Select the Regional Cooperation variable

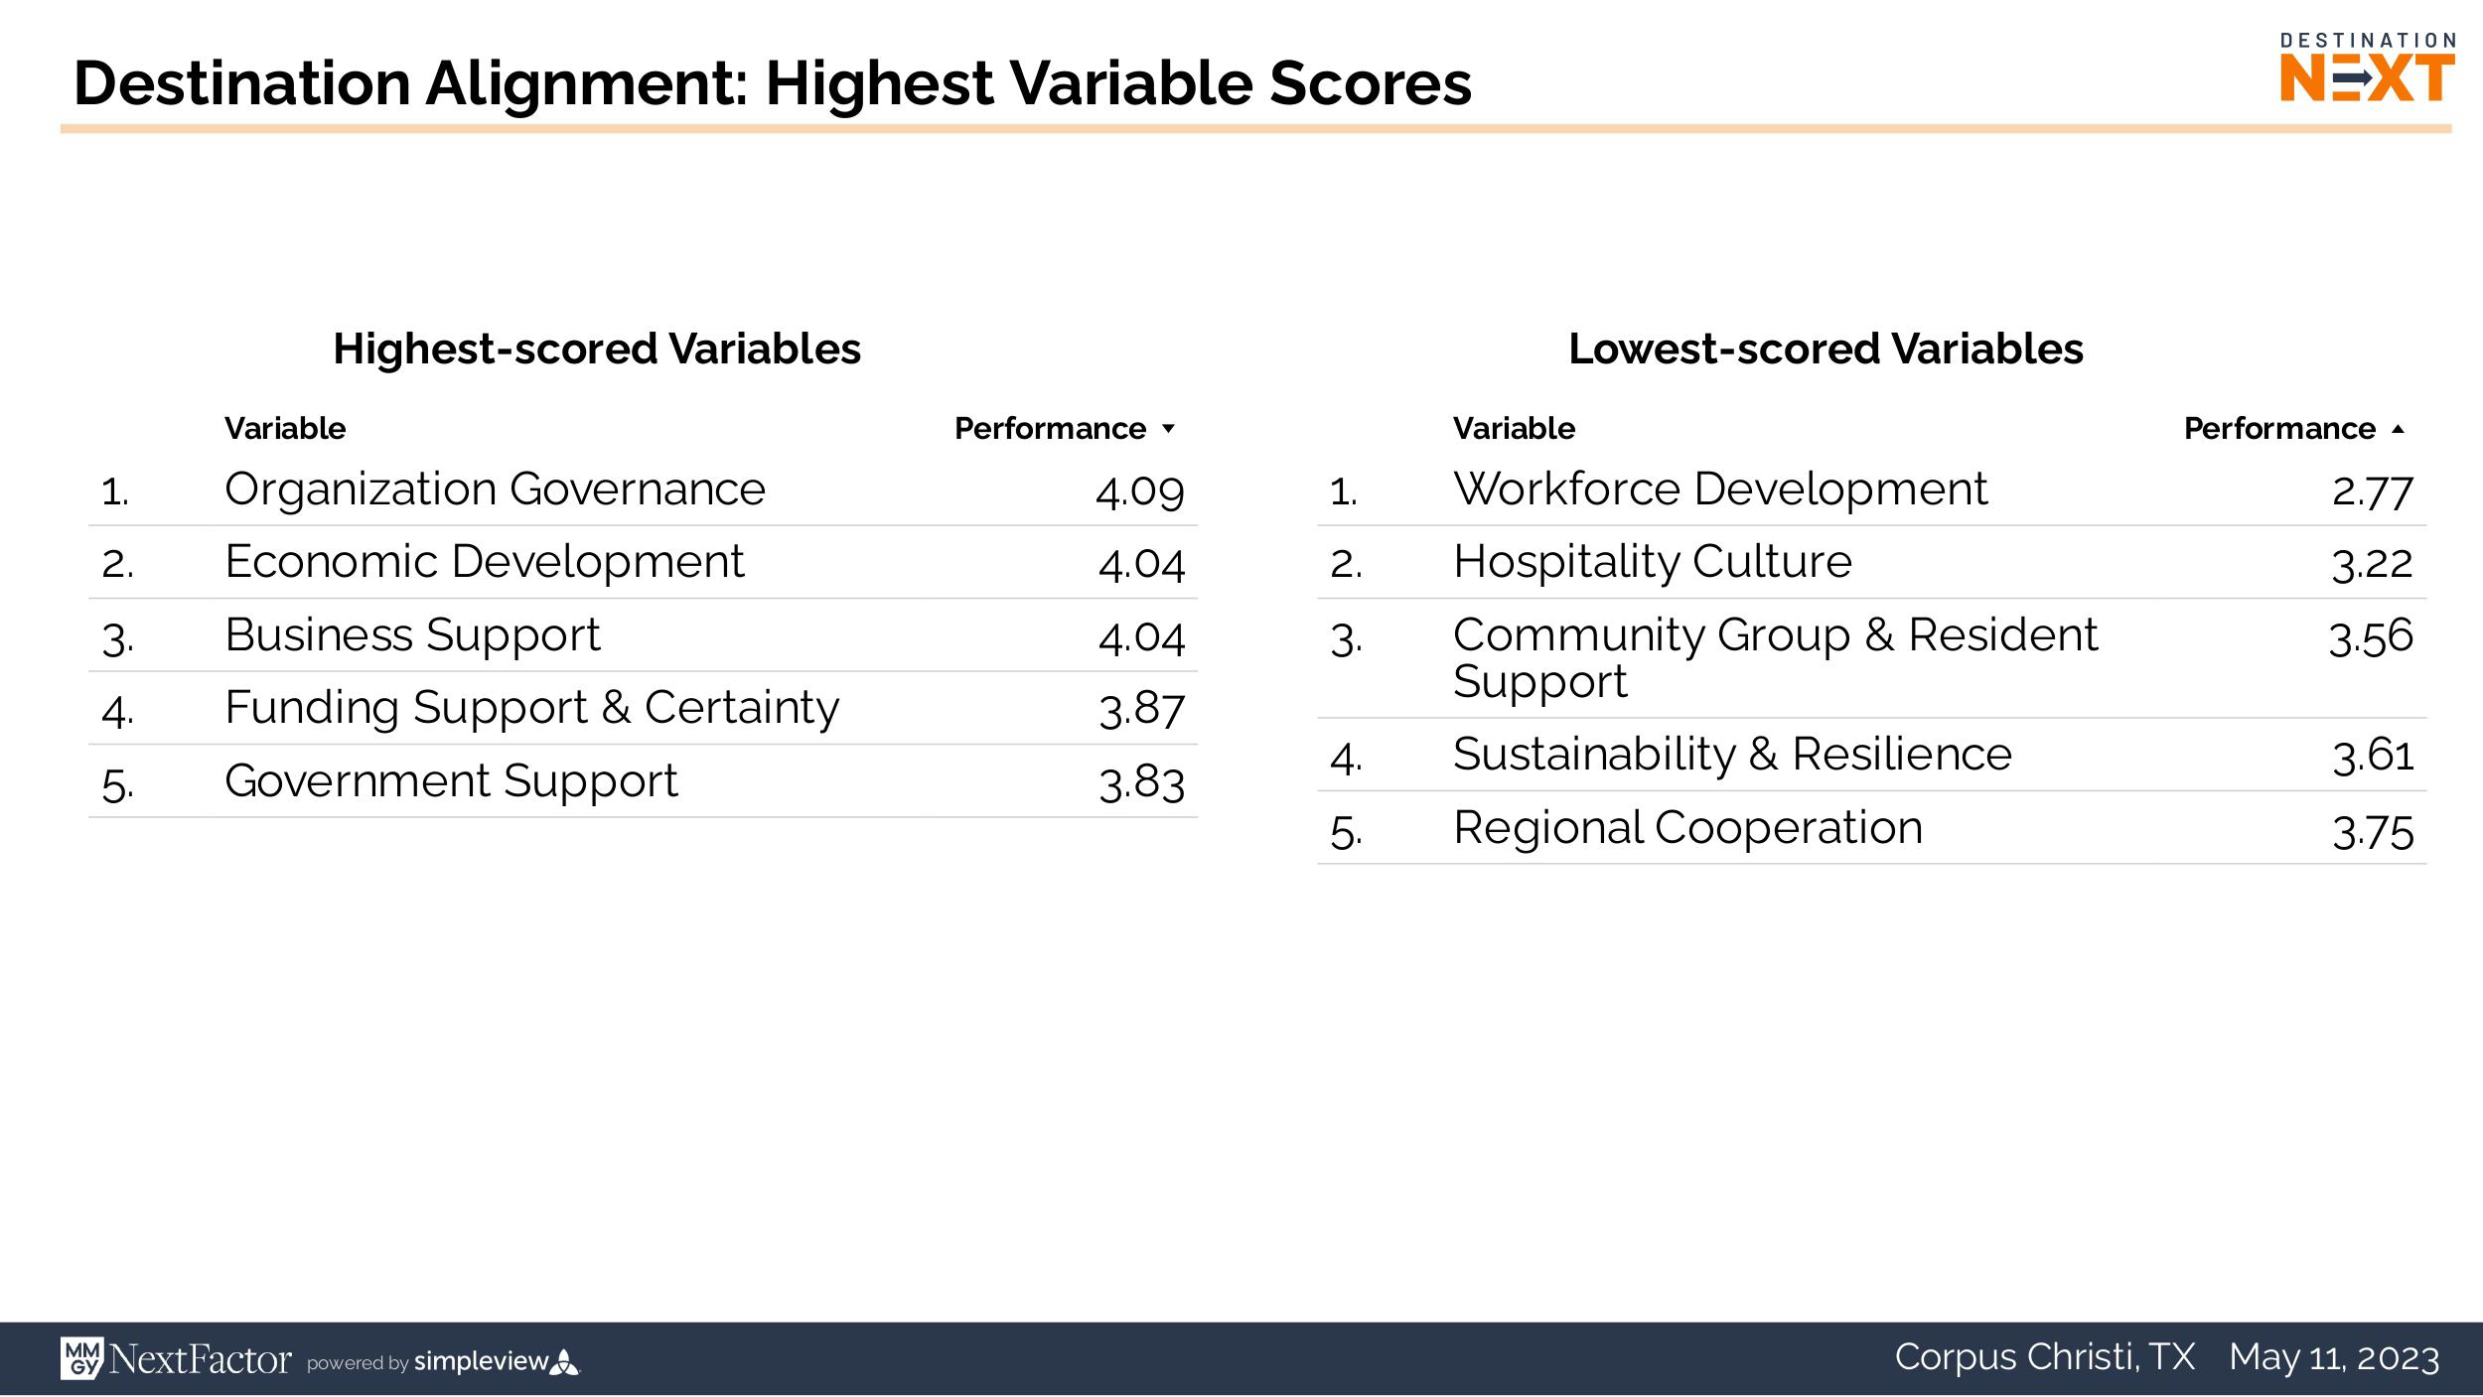pos(1687,828)
